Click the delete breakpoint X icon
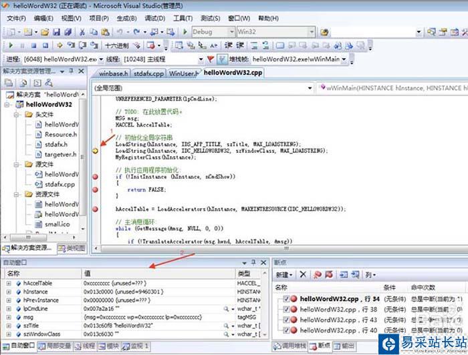468x355 pixels. [x=303, y=274]
